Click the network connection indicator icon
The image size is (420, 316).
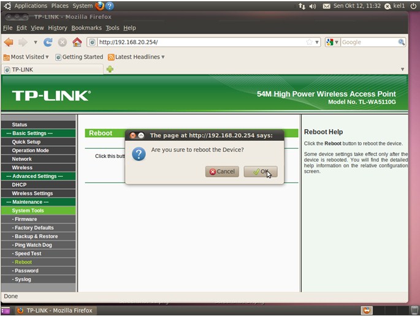[x=302, y=6]
